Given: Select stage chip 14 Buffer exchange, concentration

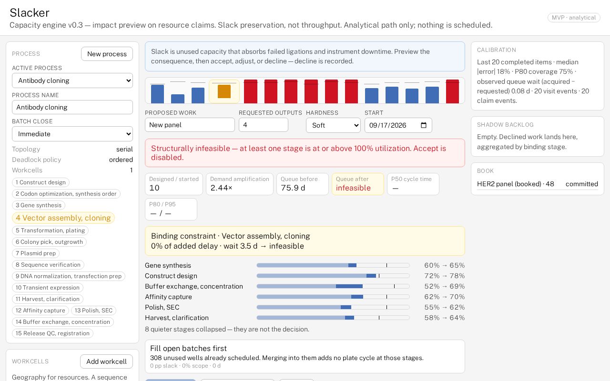Looking at the screenshot, I should pos(63,322).
